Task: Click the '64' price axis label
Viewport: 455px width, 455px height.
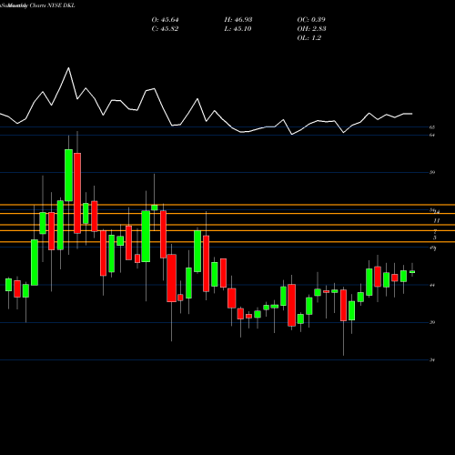Action: coord(432,135)
